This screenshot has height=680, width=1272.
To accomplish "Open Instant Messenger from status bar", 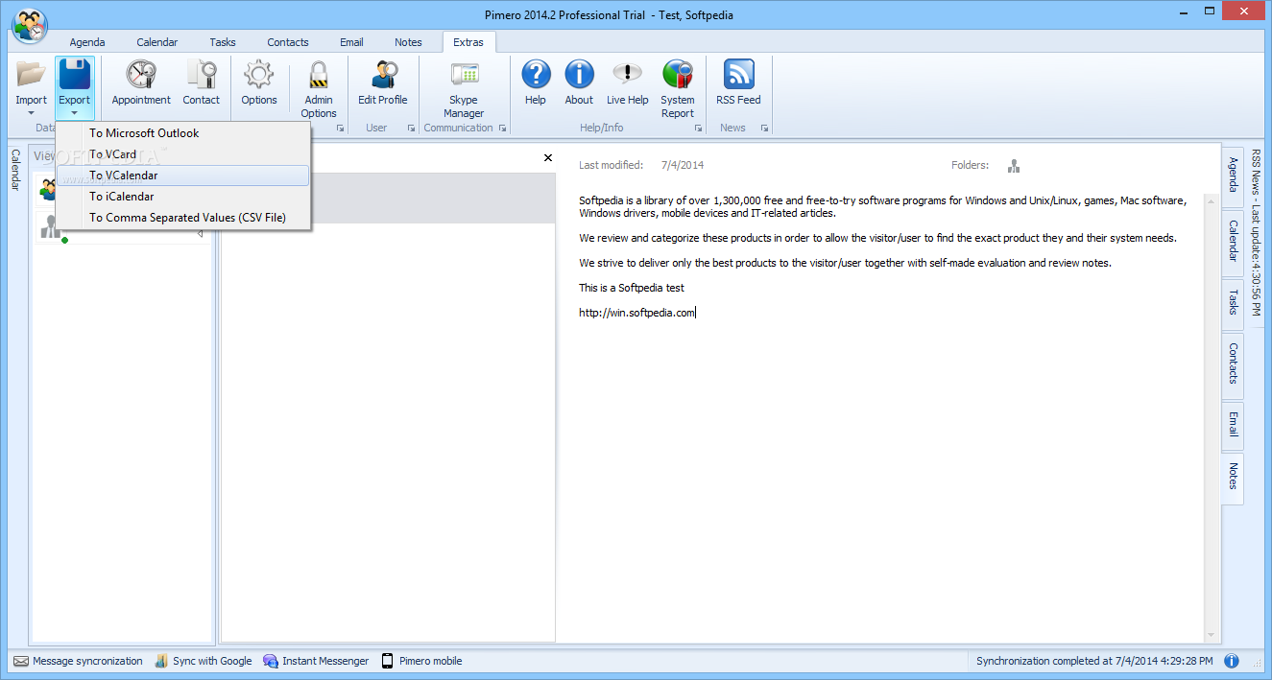I will pyautogui.click(x=316, y=661).
